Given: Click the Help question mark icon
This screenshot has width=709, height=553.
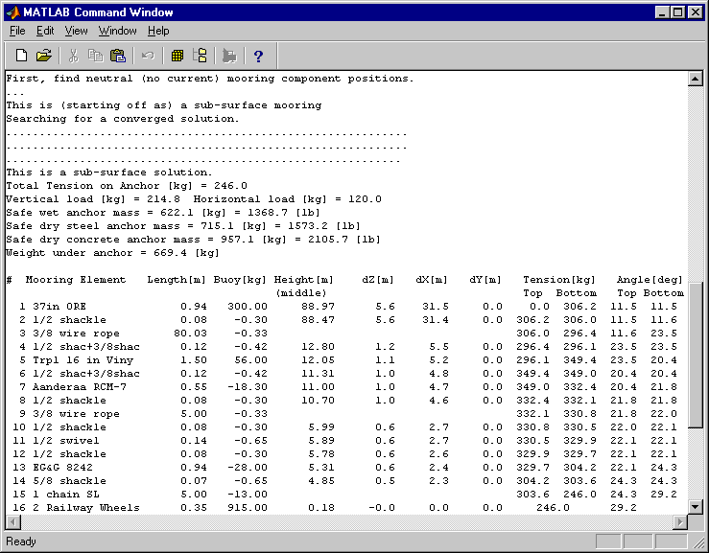Looking at the screenshot, I should 258,56.
